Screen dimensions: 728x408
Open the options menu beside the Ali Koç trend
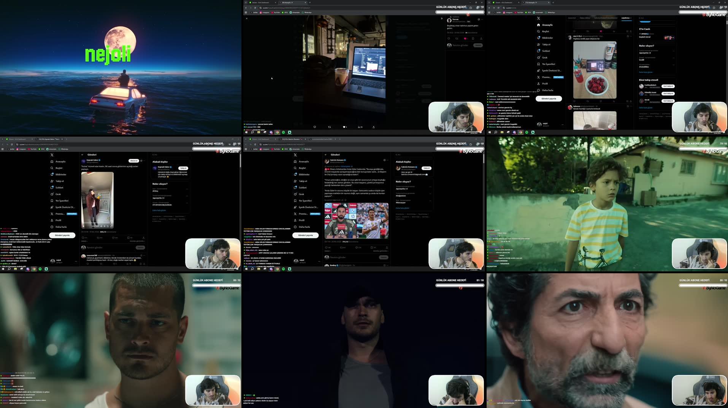point(187,189)
